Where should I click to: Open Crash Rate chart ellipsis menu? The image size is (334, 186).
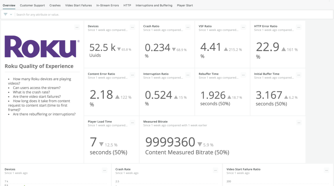point(215,170)
